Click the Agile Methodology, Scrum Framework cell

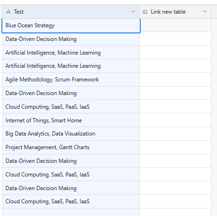coord(71,80)
